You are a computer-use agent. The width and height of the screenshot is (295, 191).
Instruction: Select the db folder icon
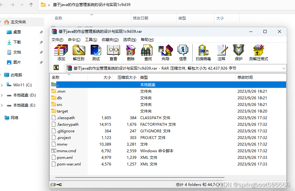point(54,98)
